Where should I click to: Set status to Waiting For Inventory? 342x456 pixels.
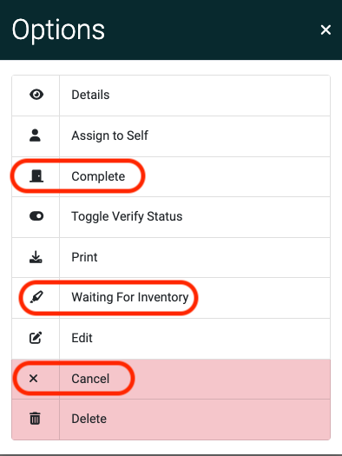tap(171, 298)
